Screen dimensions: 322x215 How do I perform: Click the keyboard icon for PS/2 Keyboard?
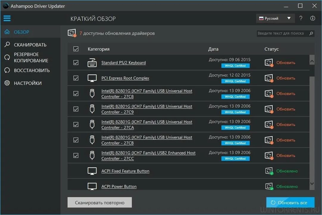coord(92,63)
